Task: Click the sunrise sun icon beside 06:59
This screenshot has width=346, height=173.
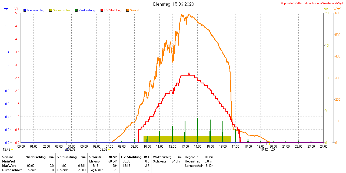Action: click(x=109, y=149)
